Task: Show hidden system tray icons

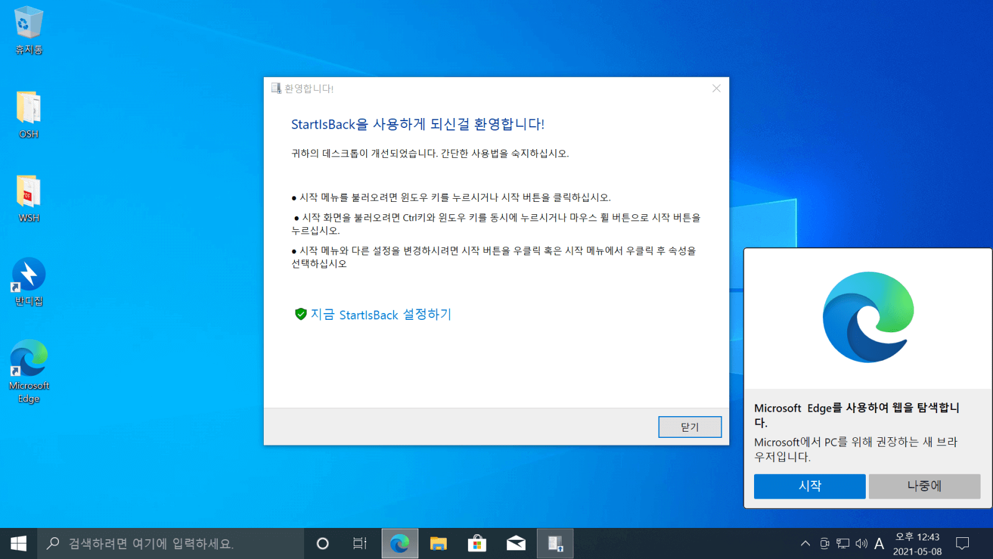Action: click(x=805, y=543)
